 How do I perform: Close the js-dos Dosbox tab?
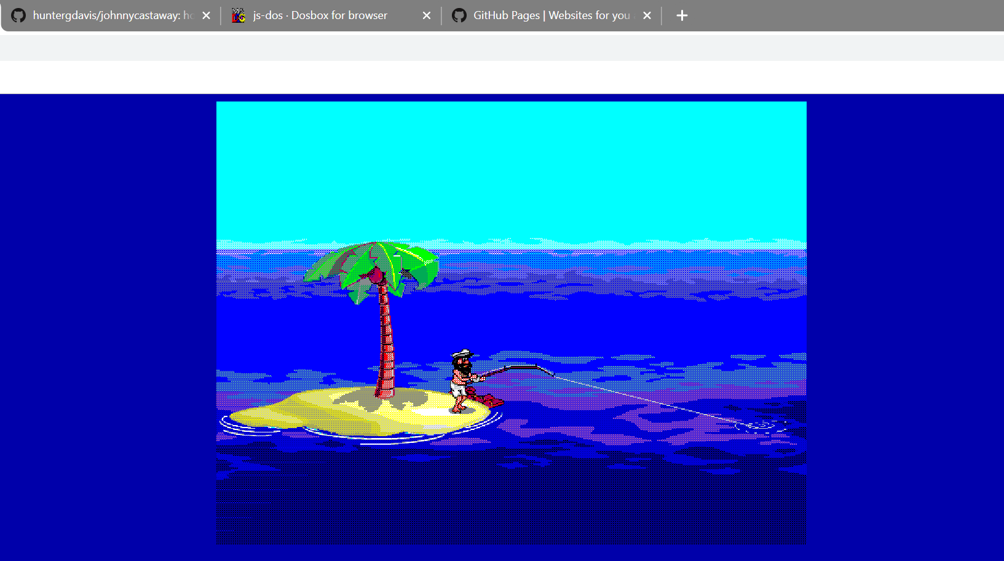click(427, 15)
